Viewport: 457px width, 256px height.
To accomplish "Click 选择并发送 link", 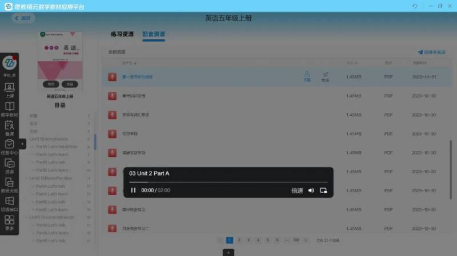I will 432,52.
